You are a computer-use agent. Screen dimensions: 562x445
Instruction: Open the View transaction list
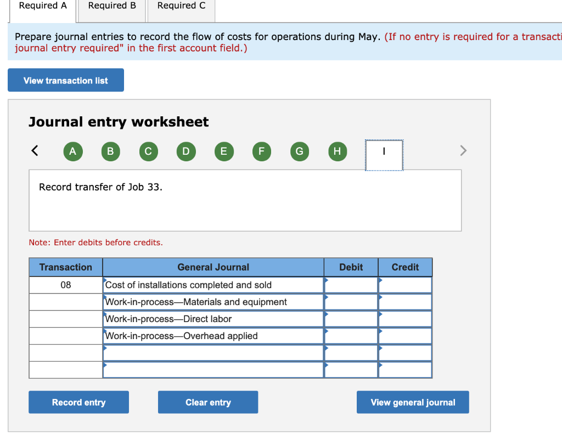[65, 80]
